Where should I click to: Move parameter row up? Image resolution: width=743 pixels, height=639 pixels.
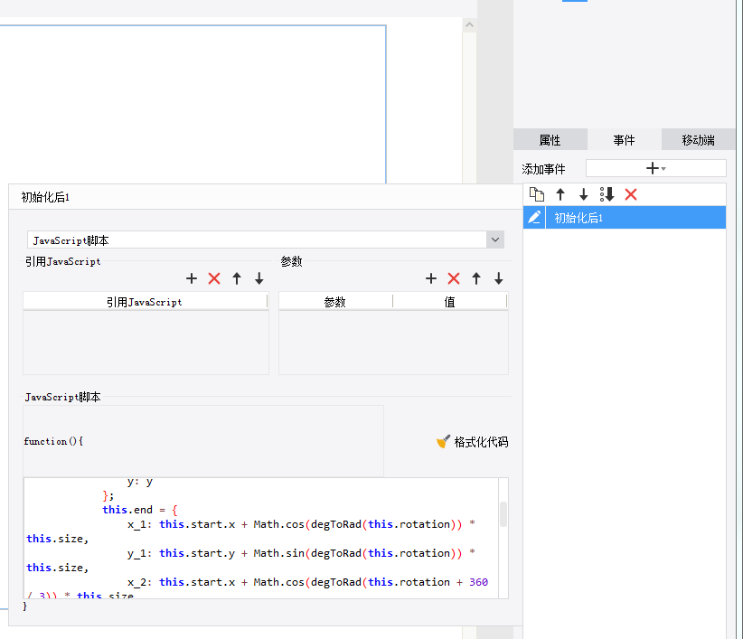coord(476,278)
